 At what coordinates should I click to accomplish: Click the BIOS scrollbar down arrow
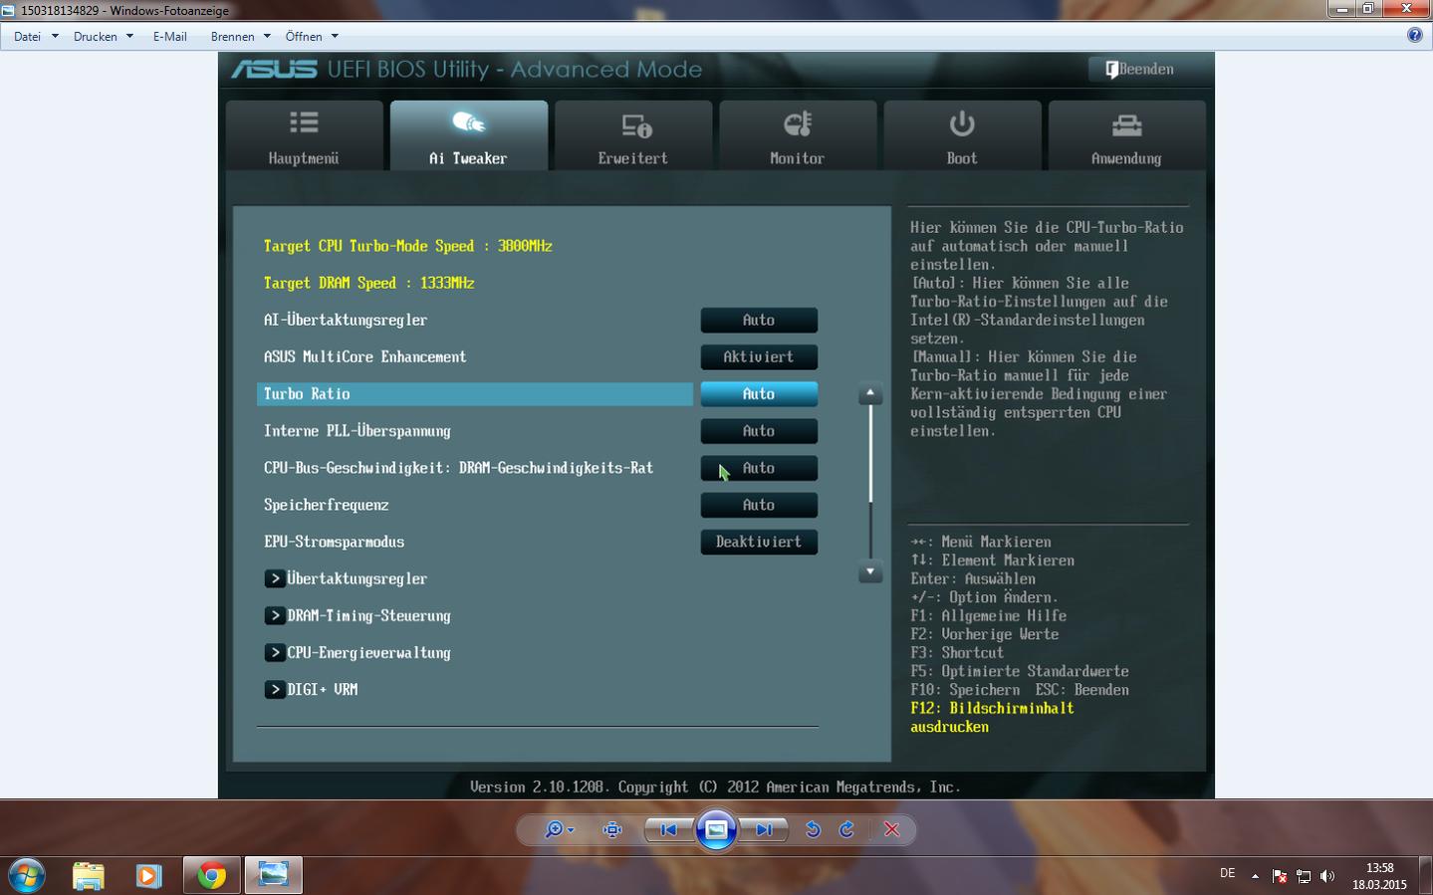pos(870,571)
